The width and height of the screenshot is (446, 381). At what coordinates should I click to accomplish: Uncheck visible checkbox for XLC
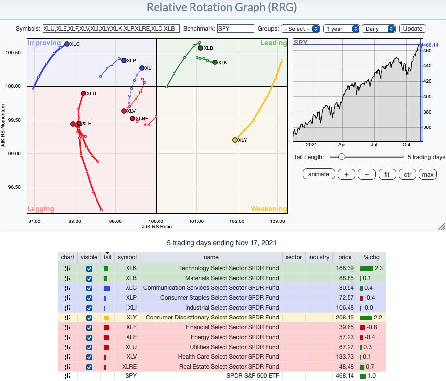pos(89,288)
